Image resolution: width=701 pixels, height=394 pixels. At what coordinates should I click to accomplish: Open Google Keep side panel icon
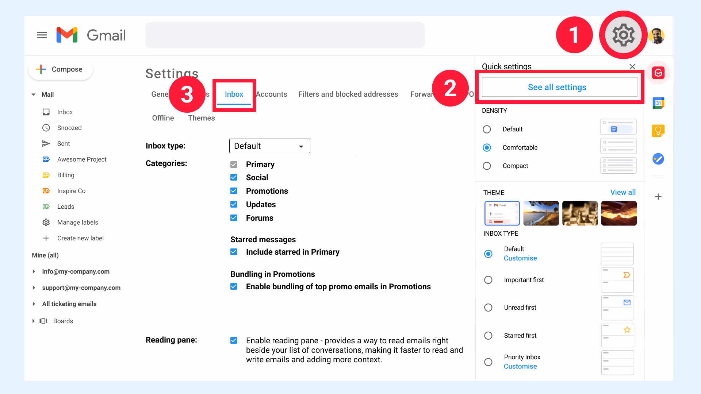coord(658,131)
